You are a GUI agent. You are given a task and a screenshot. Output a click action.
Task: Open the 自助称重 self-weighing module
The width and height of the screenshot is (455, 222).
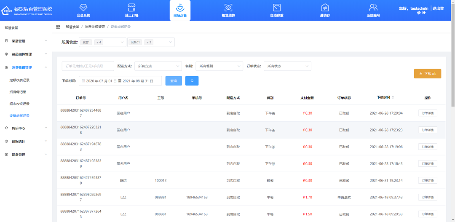pyautogui.click(x=276, y=10)
